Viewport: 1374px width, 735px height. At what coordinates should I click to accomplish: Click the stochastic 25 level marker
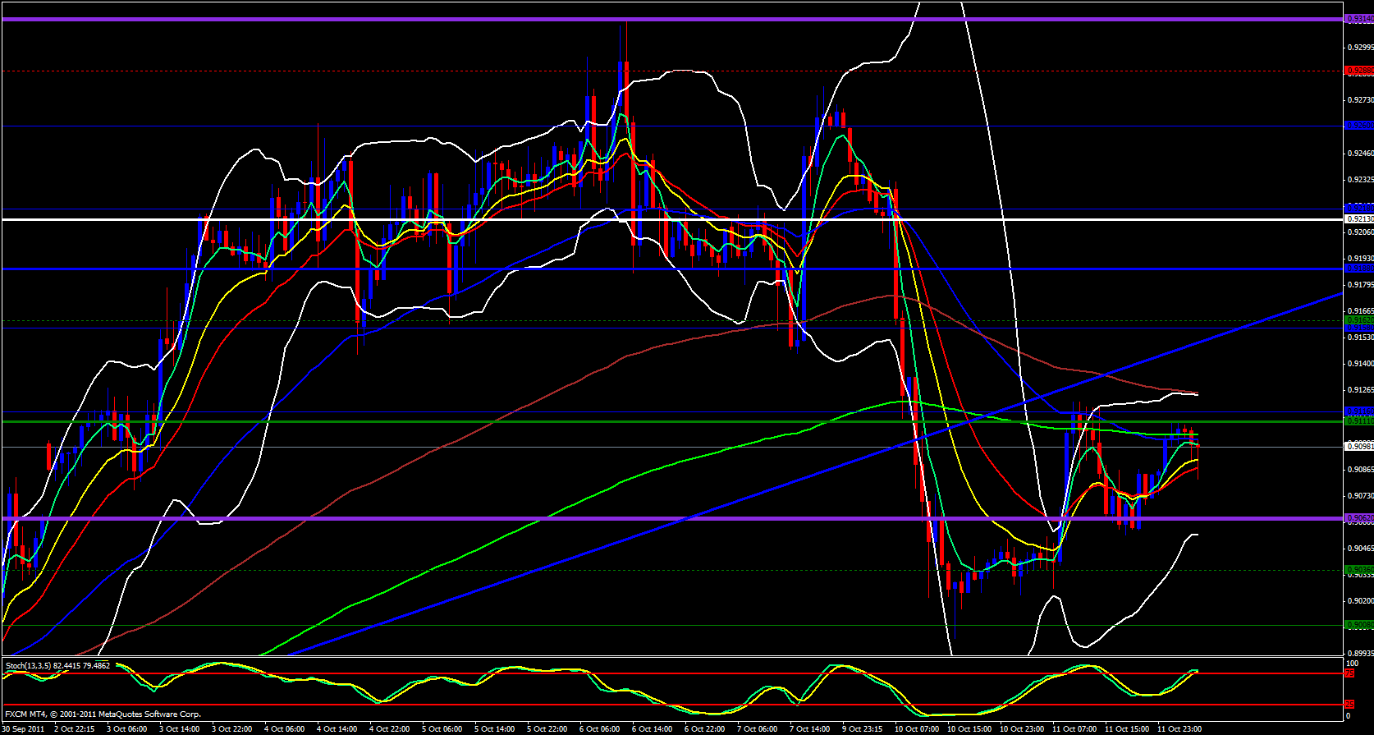(x=1349, y=705)
